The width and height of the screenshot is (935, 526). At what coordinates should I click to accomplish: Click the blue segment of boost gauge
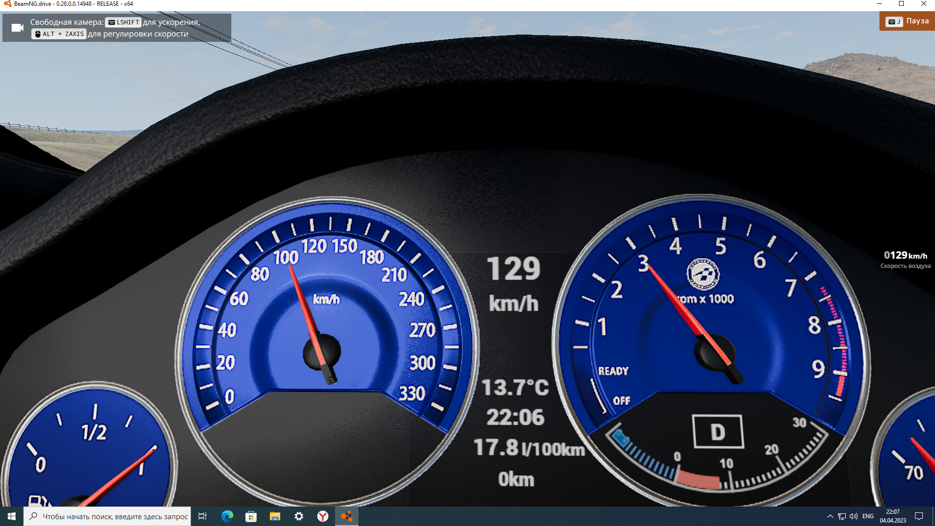[x=643, y=454]
